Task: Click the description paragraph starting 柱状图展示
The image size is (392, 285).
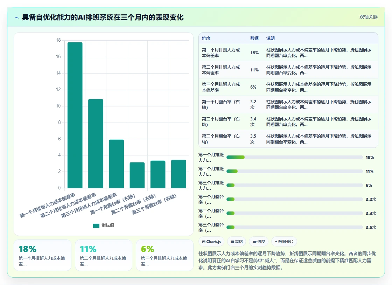Action: 287,260
